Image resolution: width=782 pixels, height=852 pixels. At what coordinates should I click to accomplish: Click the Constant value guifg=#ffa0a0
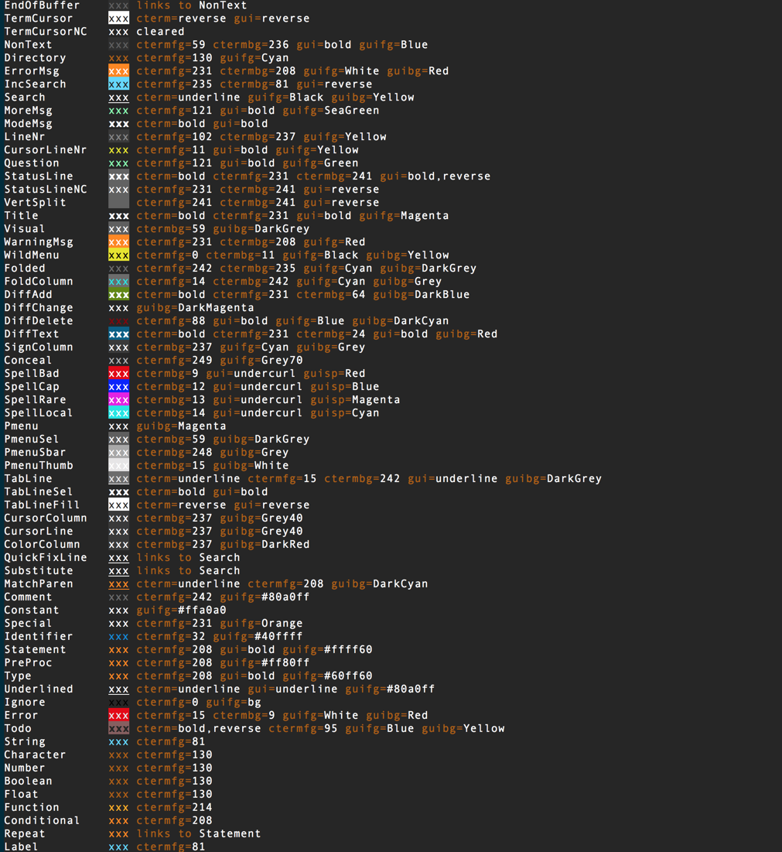pos(181,611)
